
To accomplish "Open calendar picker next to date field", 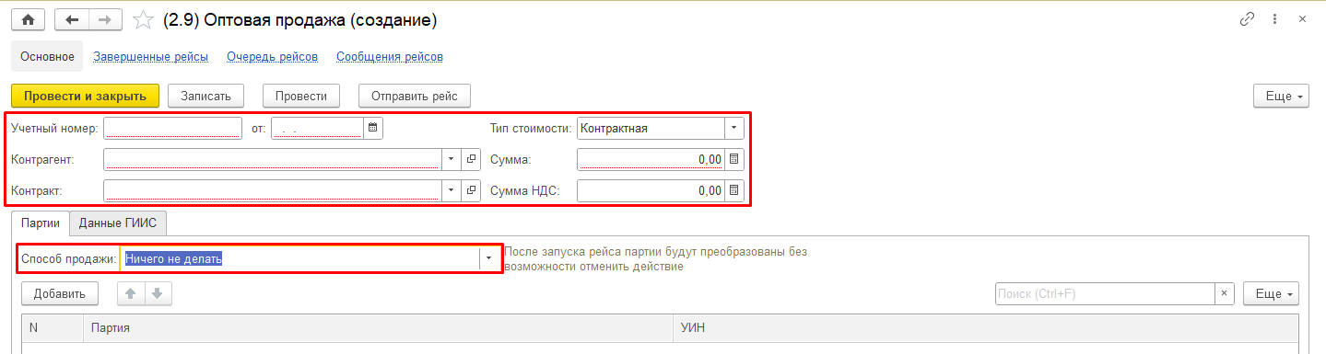I will tap(373, 128).
